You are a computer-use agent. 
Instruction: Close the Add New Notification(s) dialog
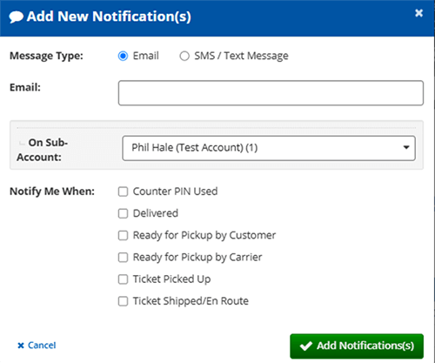point(418,13)
